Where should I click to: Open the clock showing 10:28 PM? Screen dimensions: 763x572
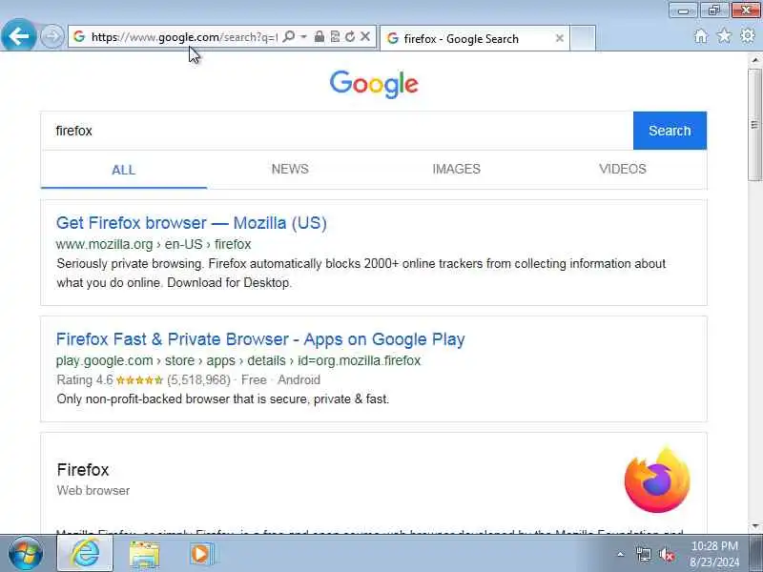714,554
